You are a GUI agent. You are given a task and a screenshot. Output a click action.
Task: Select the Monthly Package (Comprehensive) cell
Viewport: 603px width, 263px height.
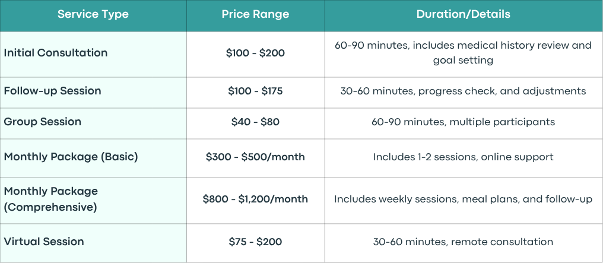tap(93, 200)
